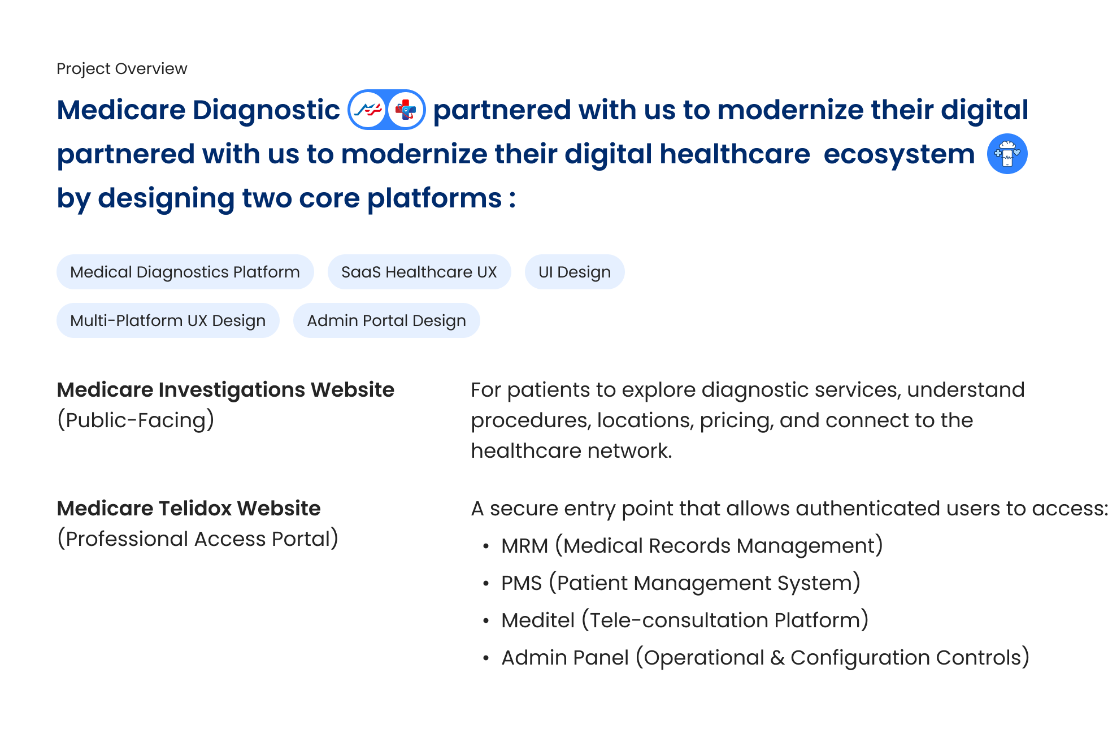This screenshot has width=1108, height=729.
Task: Open the Medicare Telidox Website heading
Action: 189,508
